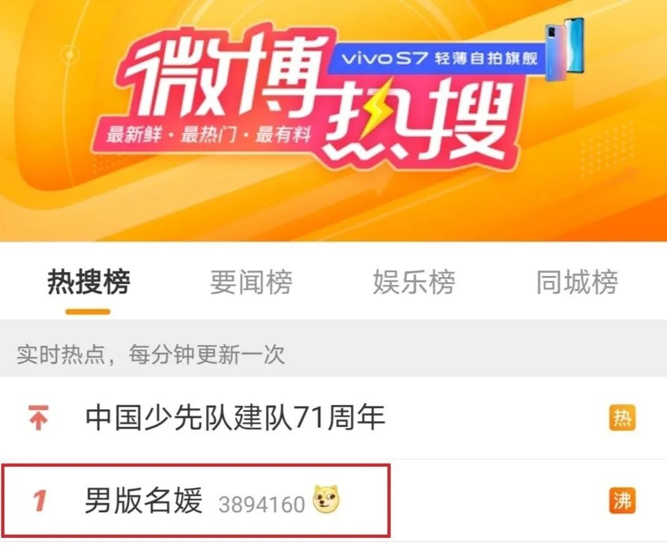
Task: Click the red rank number 1
Action: (x=39, y=500)
